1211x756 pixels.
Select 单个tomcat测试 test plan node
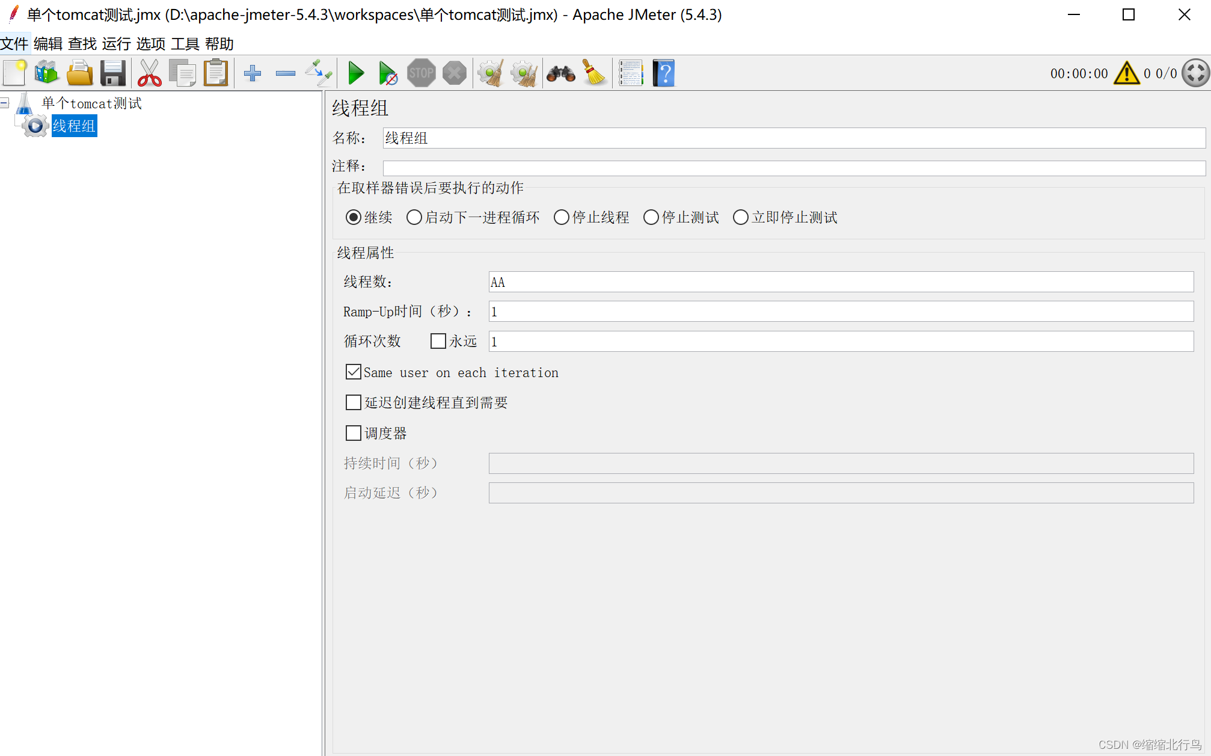click(91, 103)
